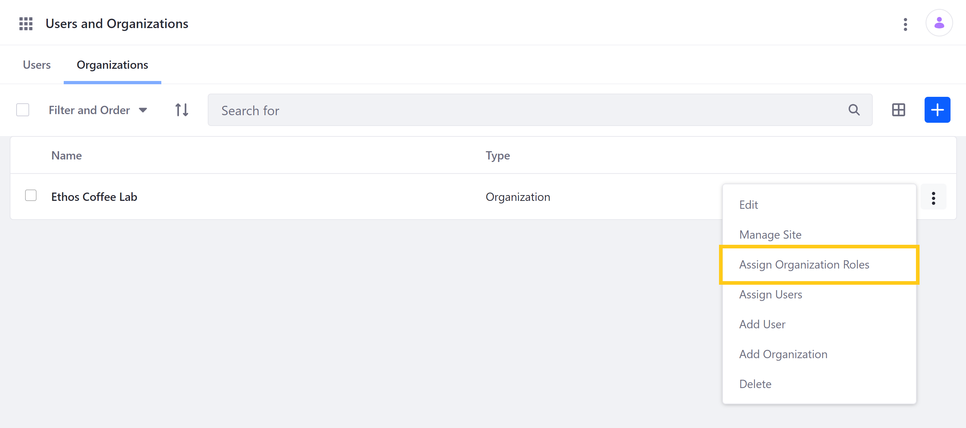
Task: Click the search magnifier icon
Action: tap(855, 110)
